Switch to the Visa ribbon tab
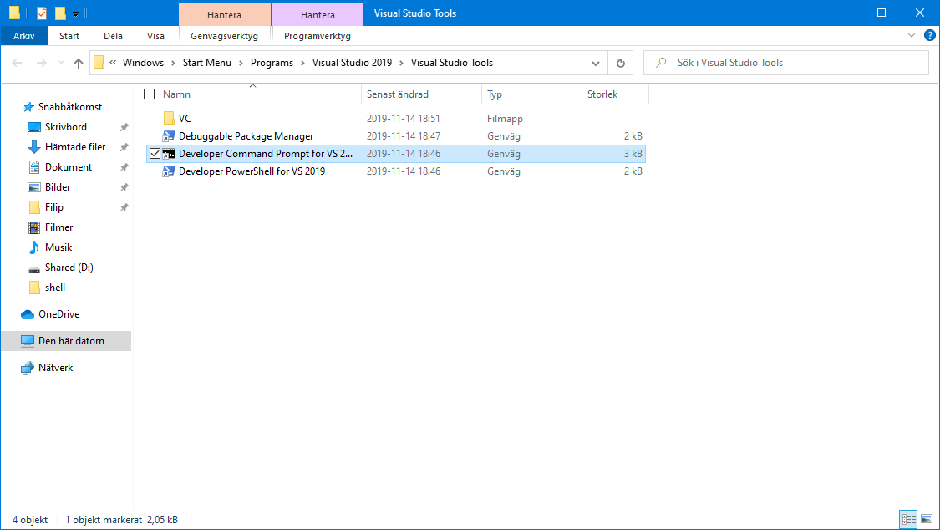This screenshot has width=940, height=530. 155,36
